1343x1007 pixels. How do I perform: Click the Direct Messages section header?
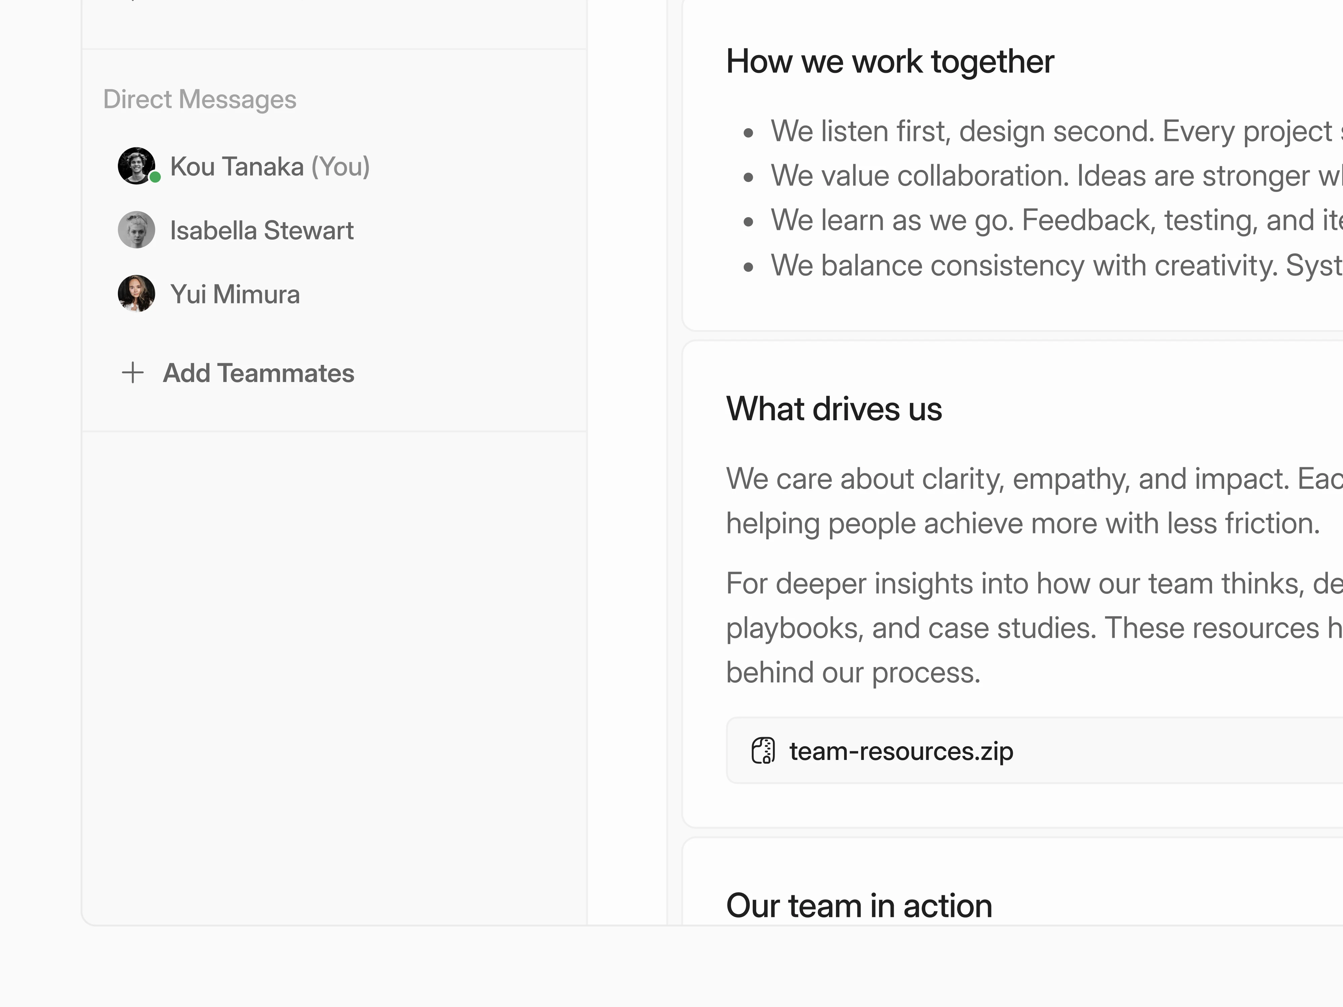click(x=200, y=99)
